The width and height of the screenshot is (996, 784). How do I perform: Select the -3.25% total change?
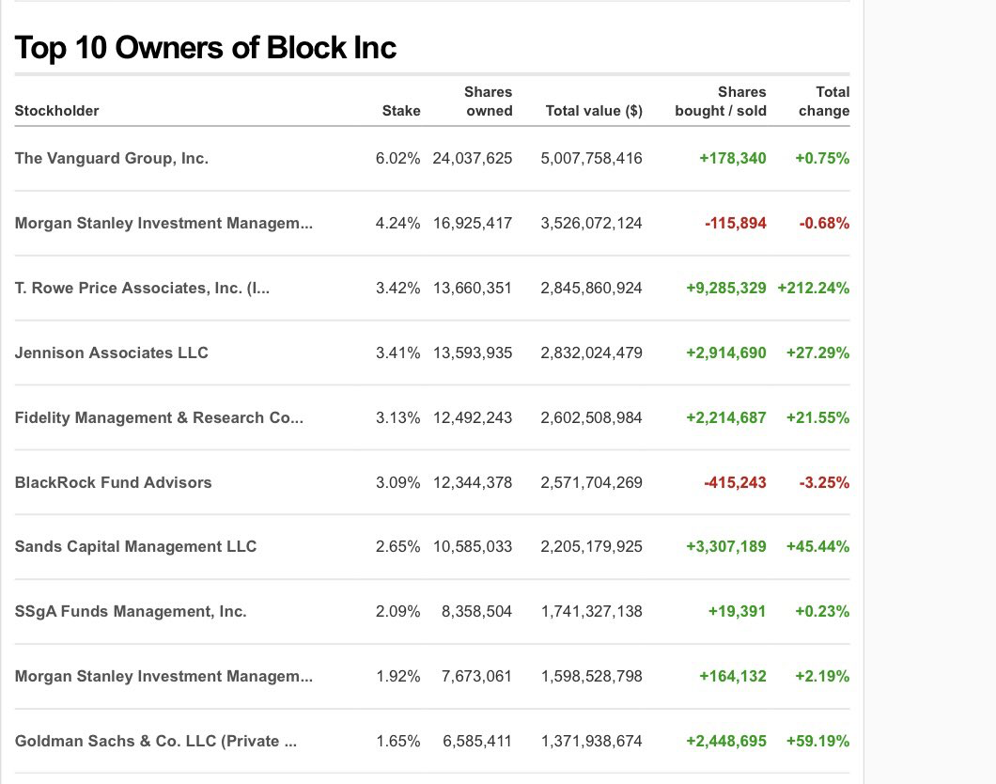coord(824,482)
